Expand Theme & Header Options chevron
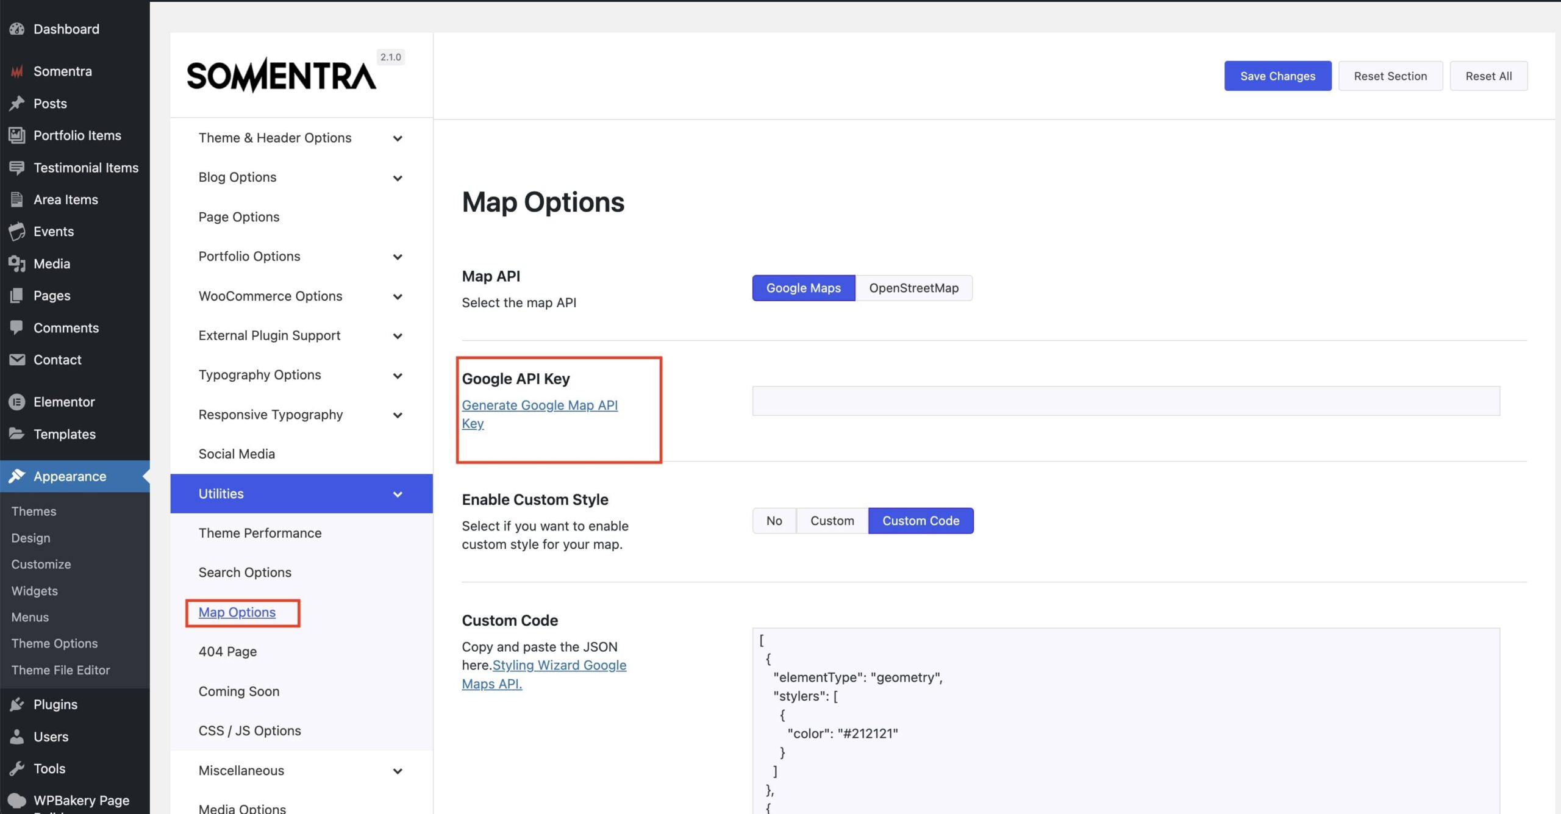 point(398,138)
